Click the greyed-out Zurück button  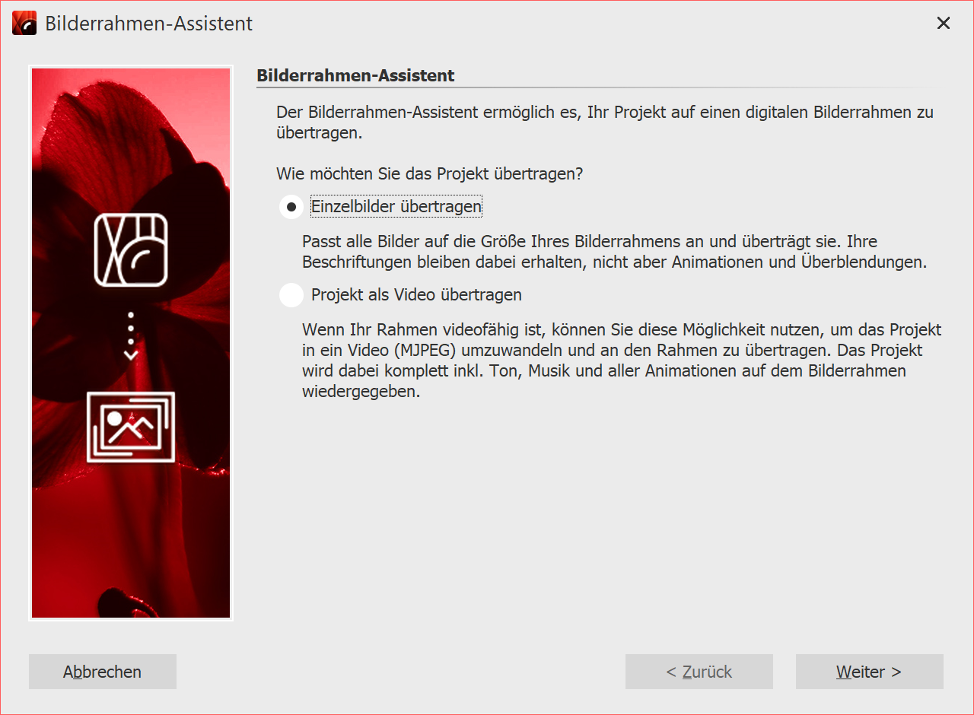pyautogui.click(x=699, y=672)
